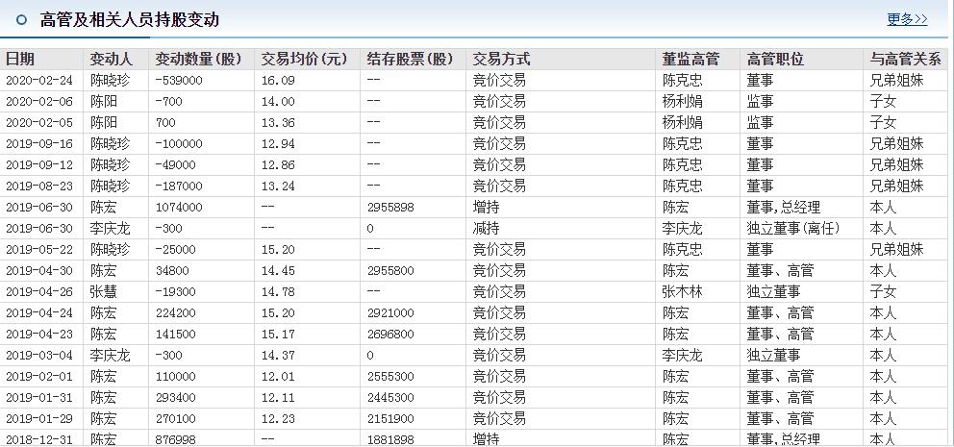Click the remaining shares value 2151900
The image size is (954, 447).
(390, 419)
